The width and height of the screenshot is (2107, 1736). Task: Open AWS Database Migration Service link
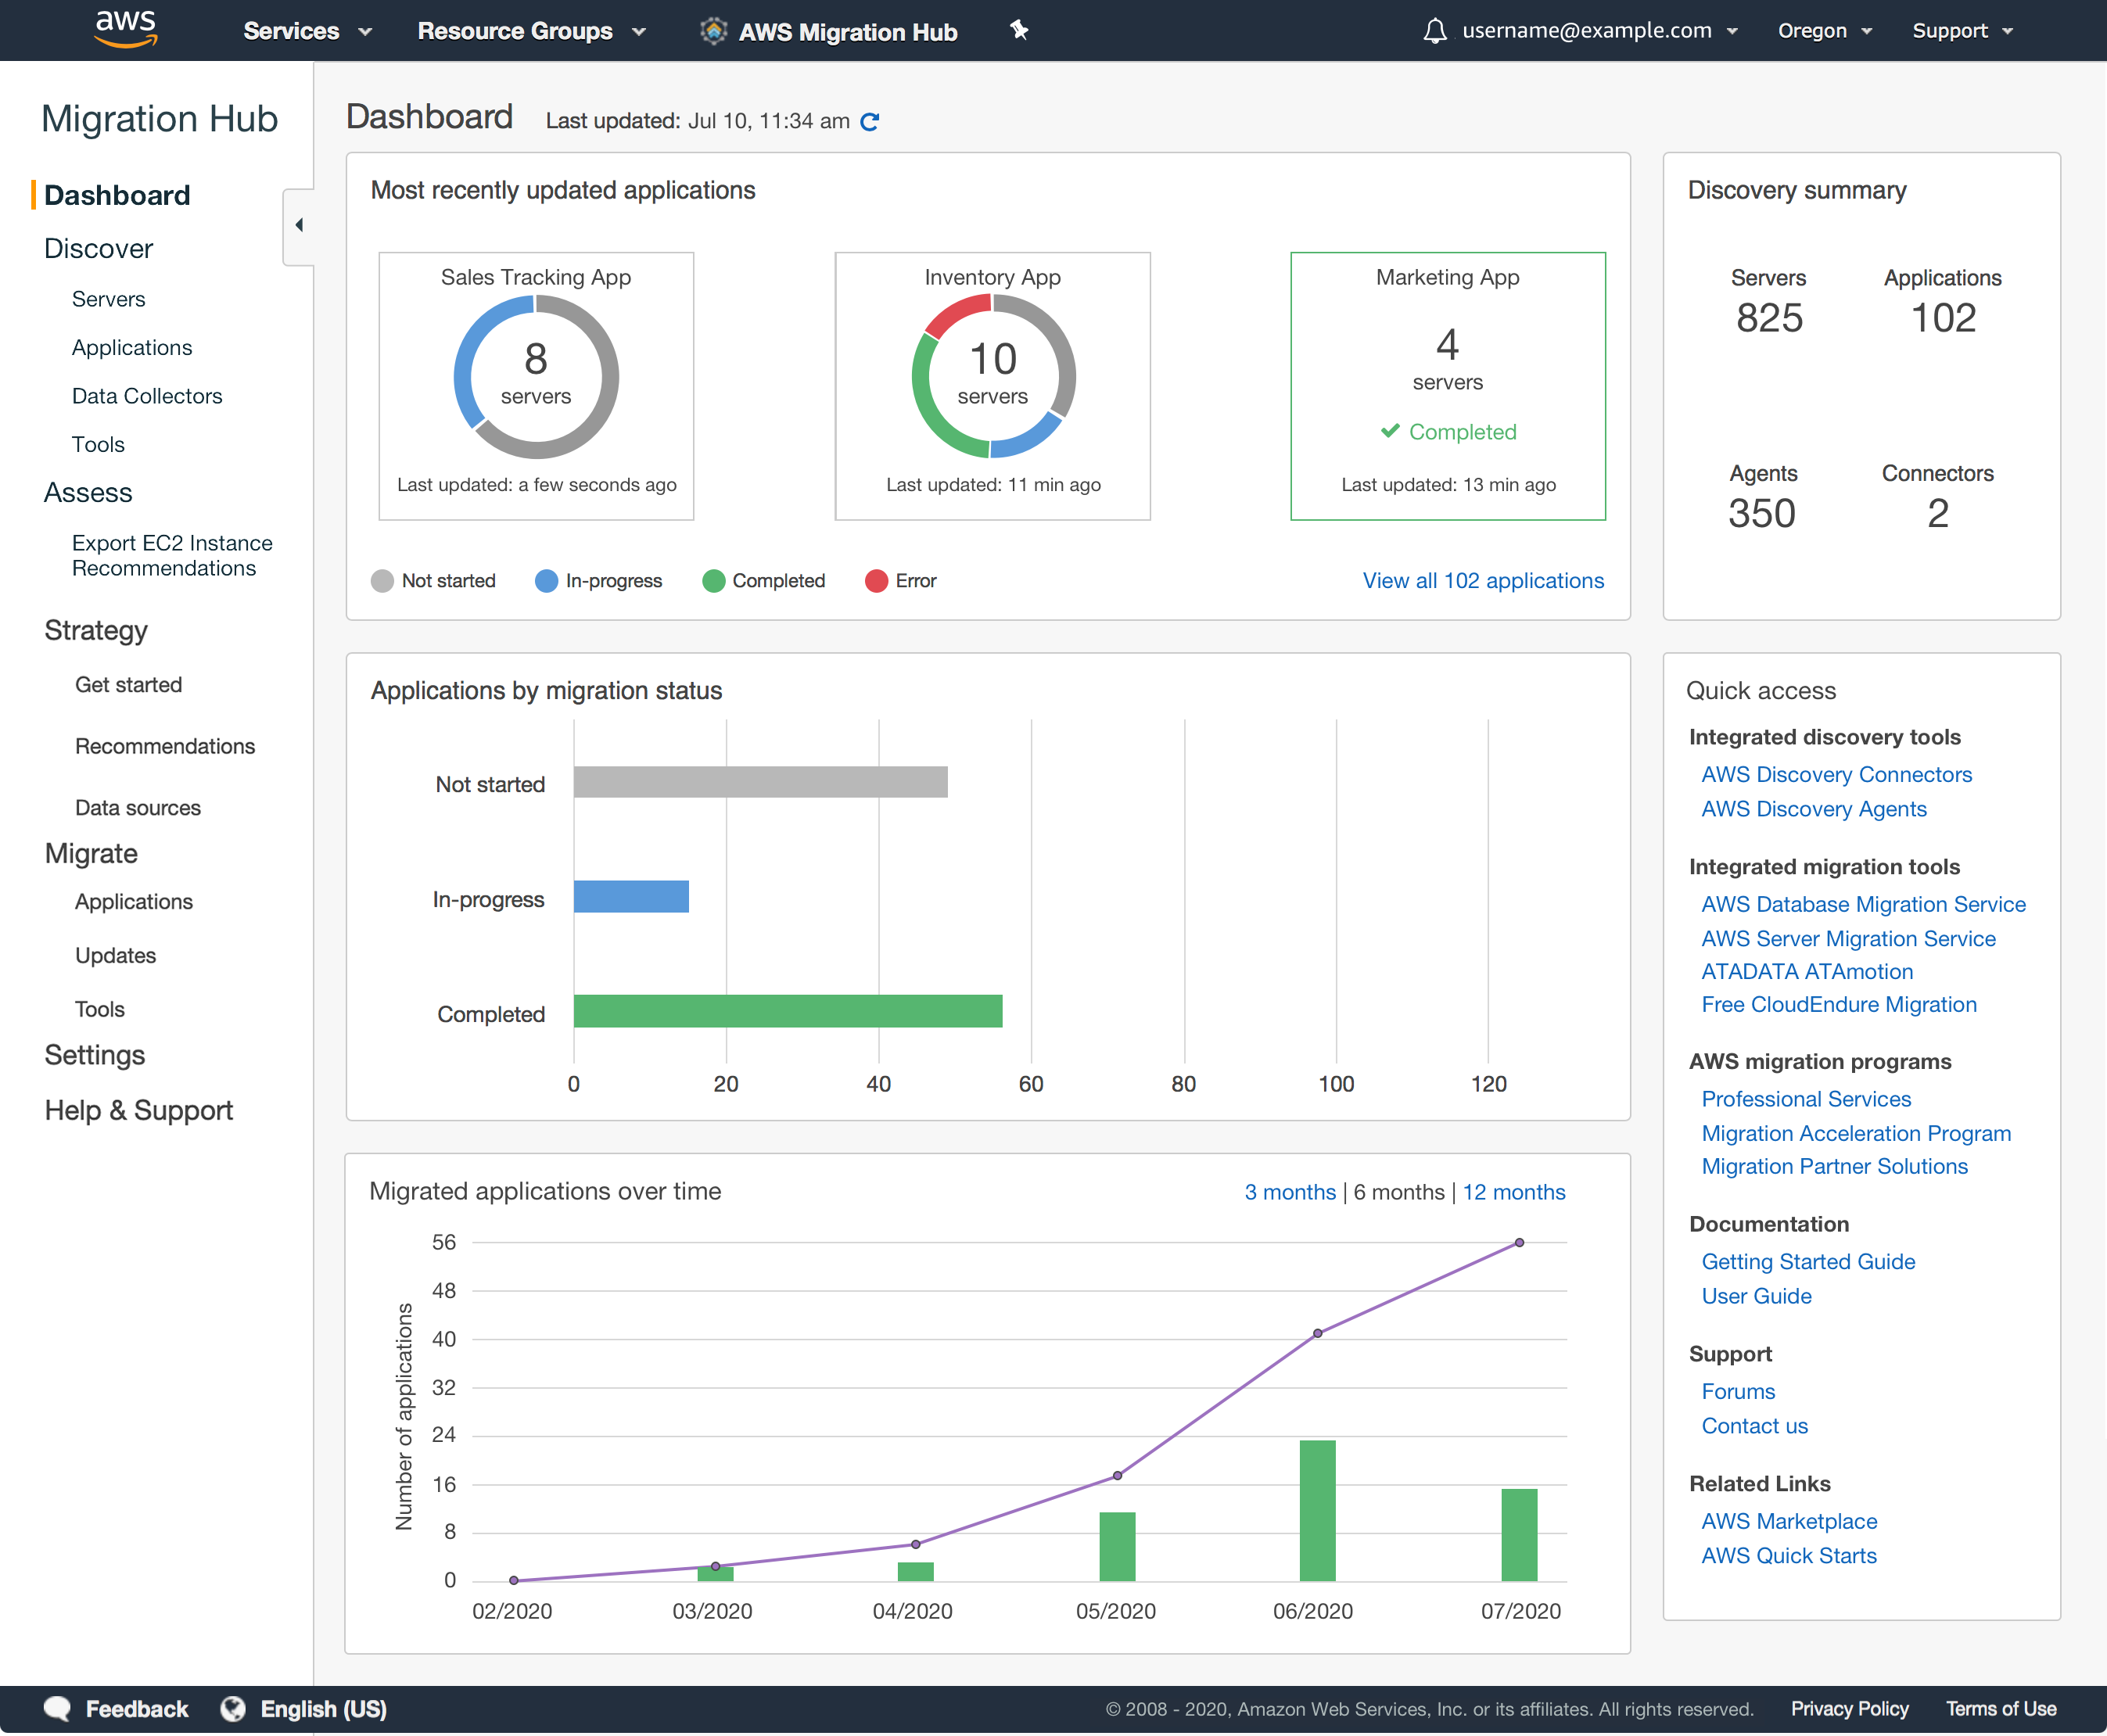point(1864,904)
